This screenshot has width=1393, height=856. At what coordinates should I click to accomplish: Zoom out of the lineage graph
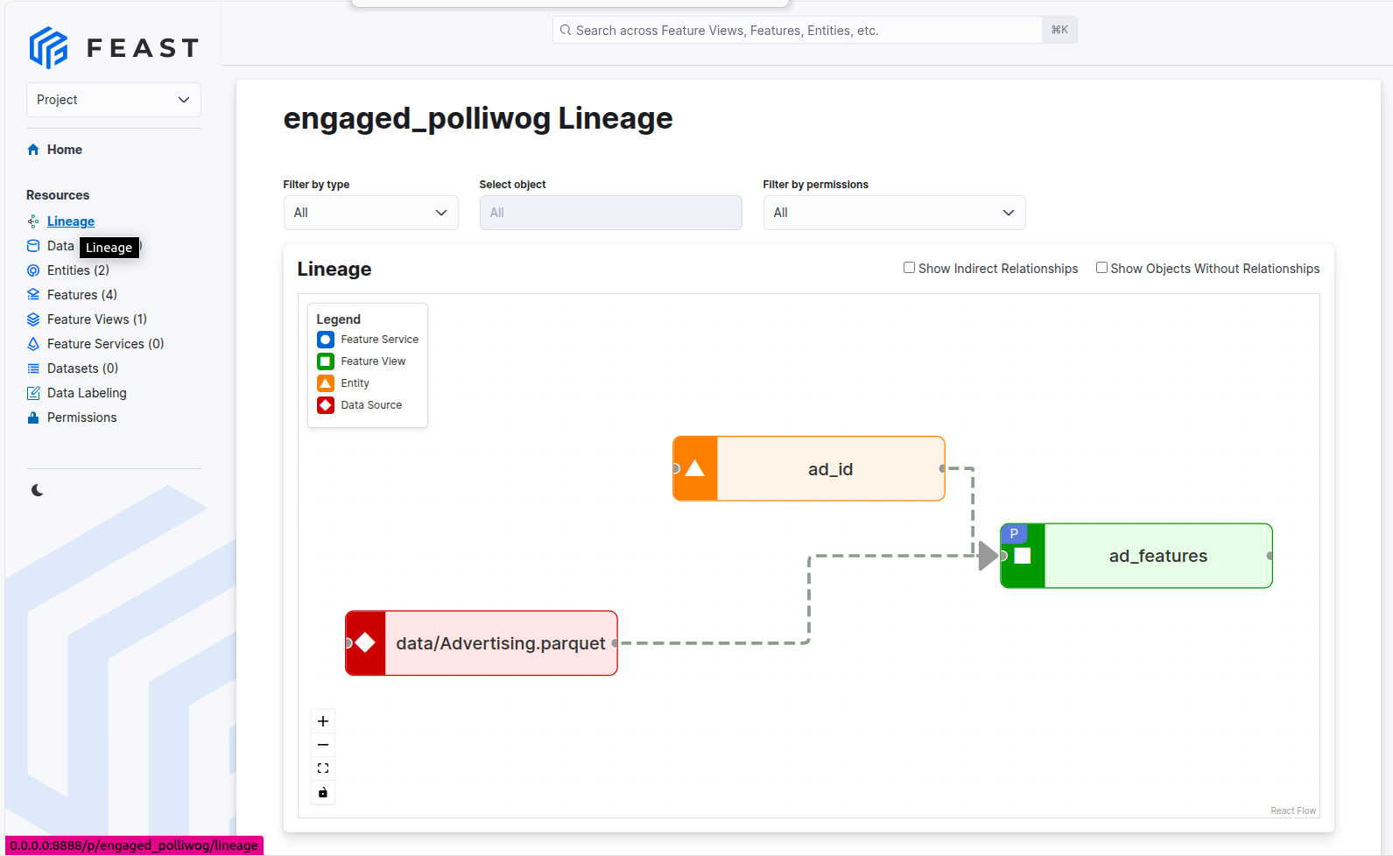pyautogui.click(x=323, y=745)
